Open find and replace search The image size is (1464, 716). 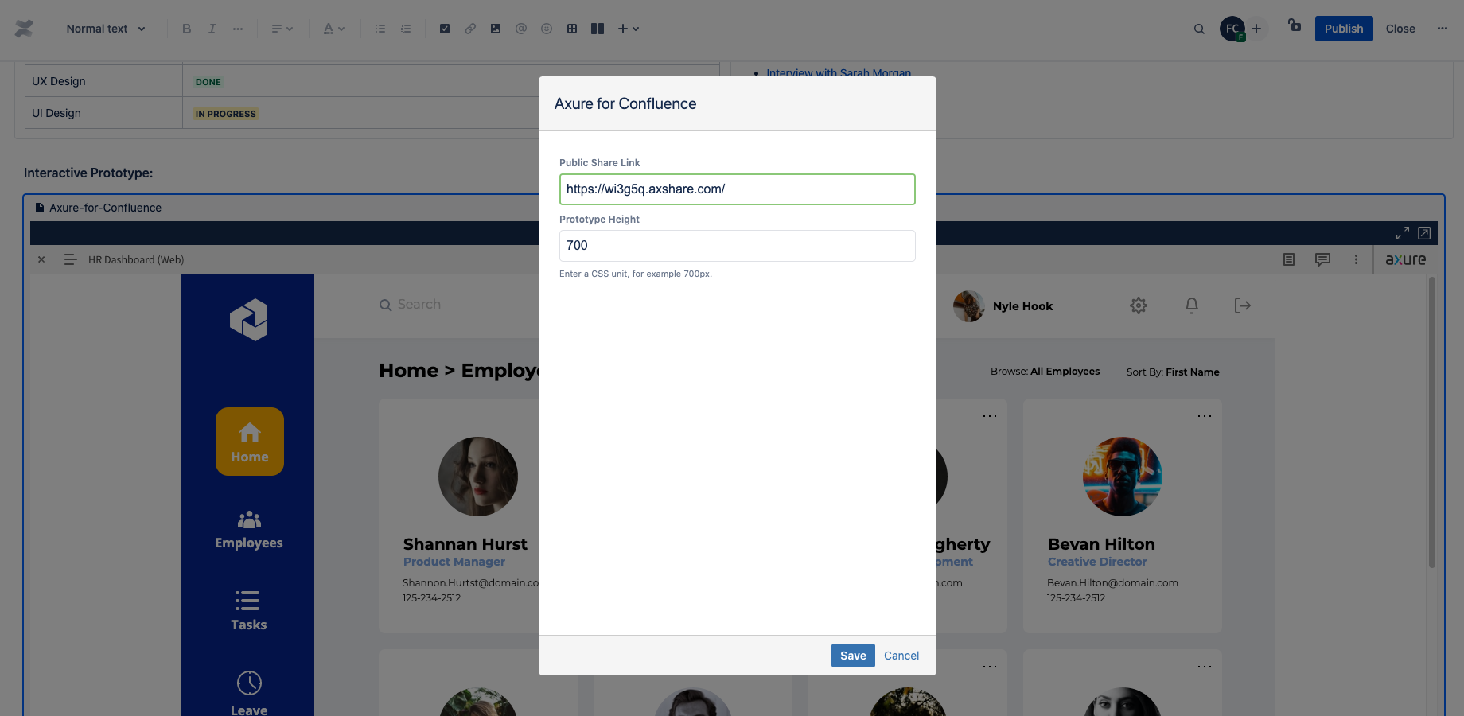[x=1199, y=29]
